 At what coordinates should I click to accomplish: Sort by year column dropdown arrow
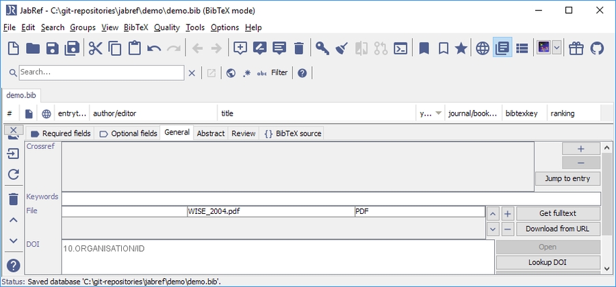[439, 113]
